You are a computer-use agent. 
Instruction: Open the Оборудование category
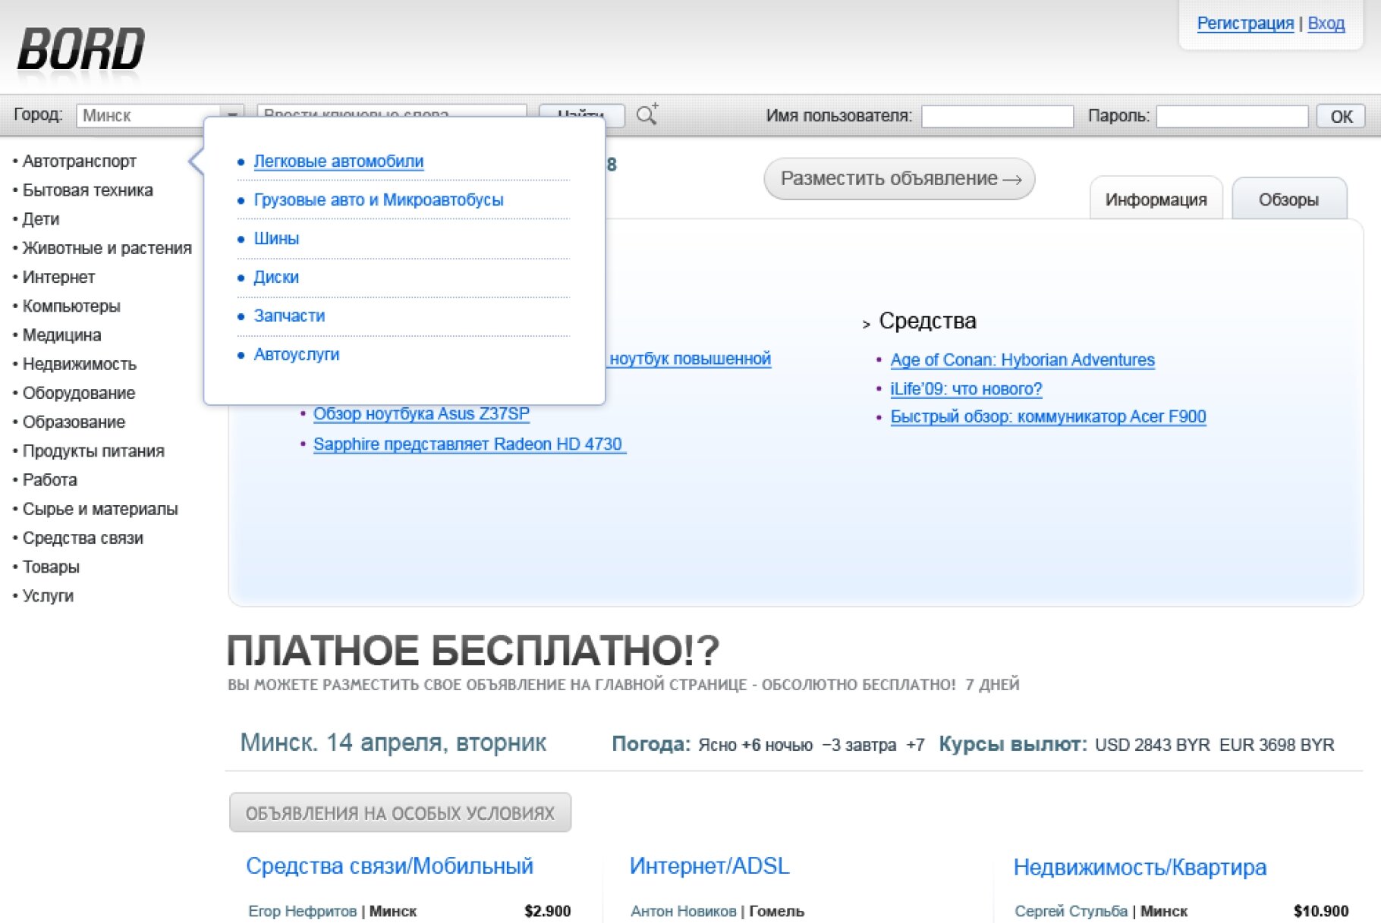(x=79, y=394)
